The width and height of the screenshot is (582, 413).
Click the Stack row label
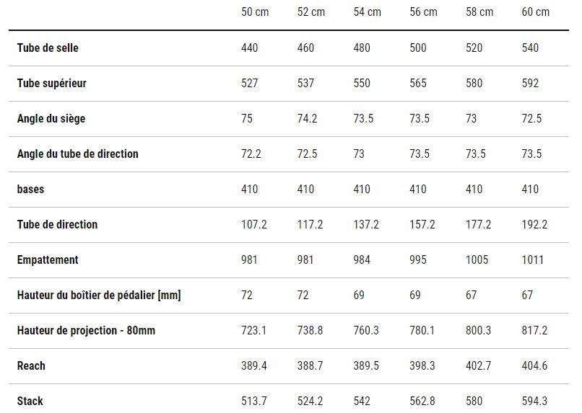[x=30, y=401]
